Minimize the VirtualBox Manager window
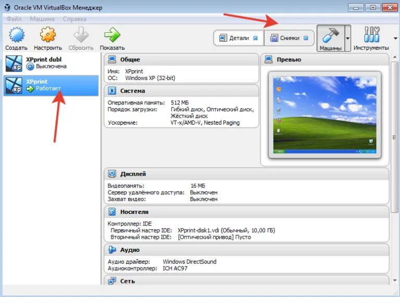The height and width of the screenshot is (297, 400). point(356,8)
